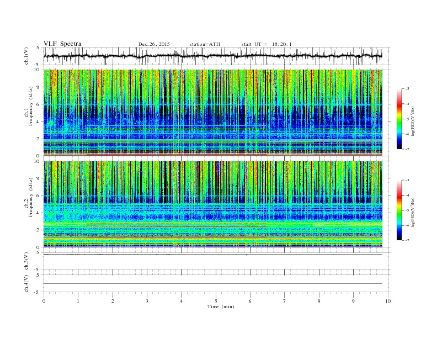
Task: Click the "9" tick label on time axis
Action: click(x=353, y=301)
